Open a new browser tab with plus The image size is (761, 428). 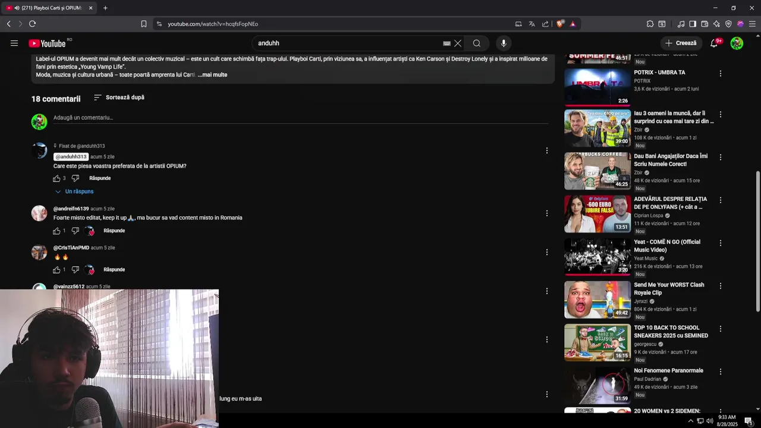click(x=105, y=8)
